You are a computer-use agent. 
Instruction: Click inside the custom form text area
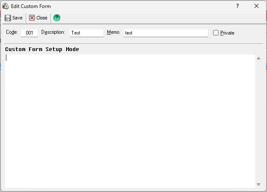tap(130, 121)
